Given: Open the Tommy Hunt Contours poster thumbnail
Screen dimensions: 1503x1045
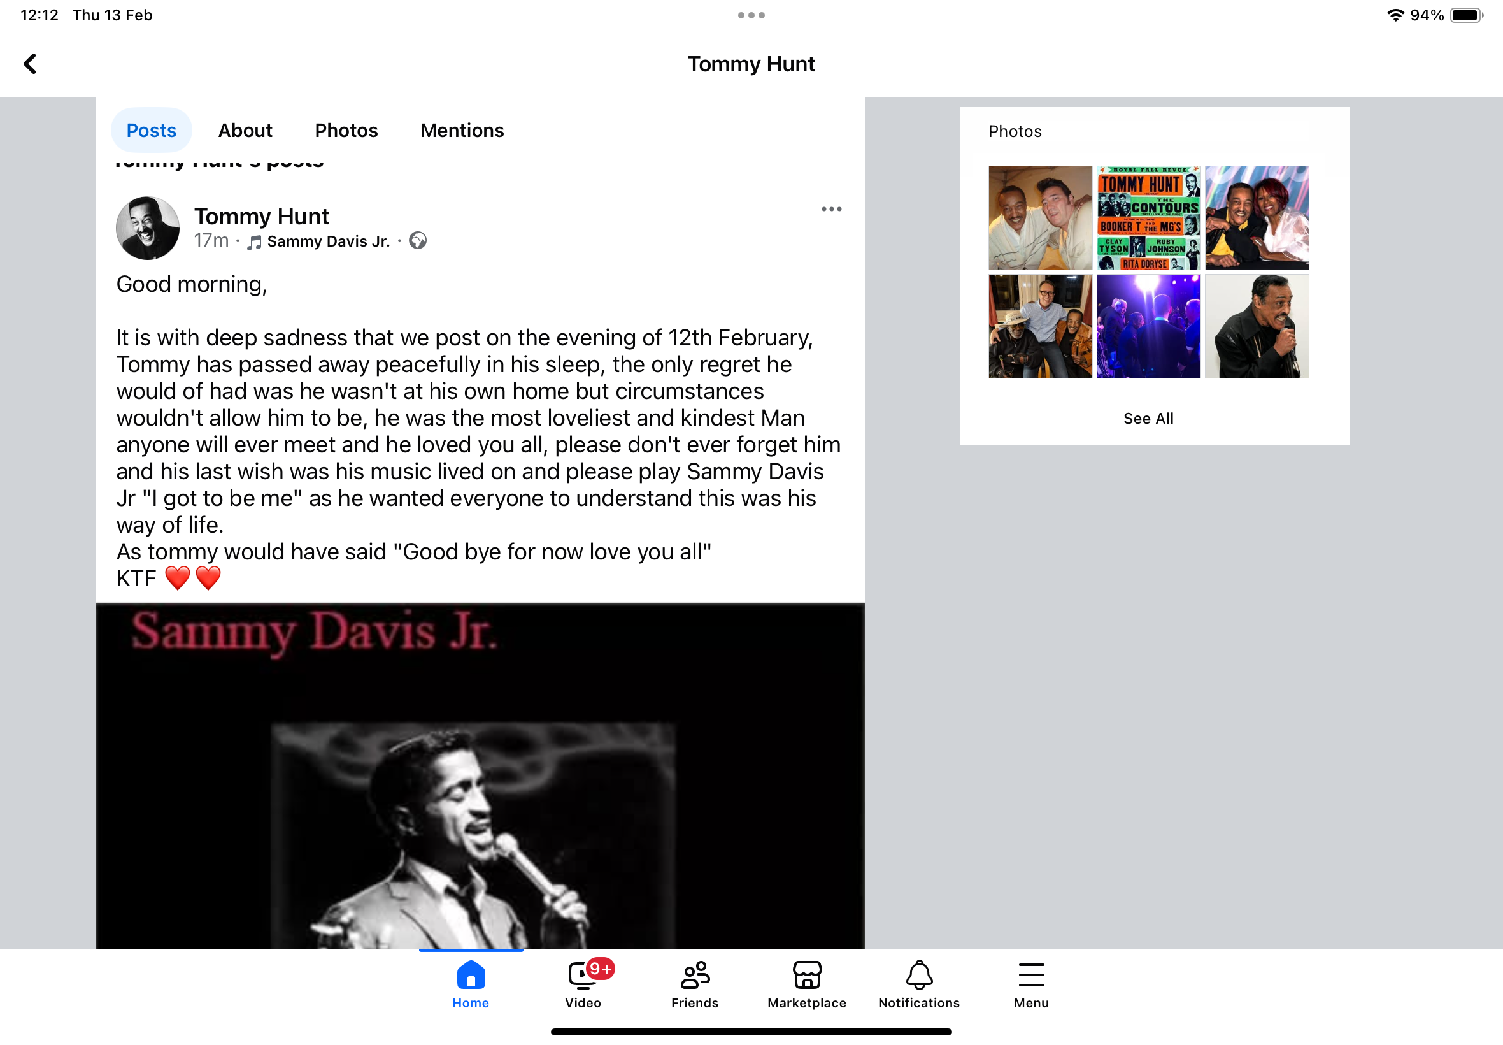Looking at the screenshot, I should (1148, 217).
